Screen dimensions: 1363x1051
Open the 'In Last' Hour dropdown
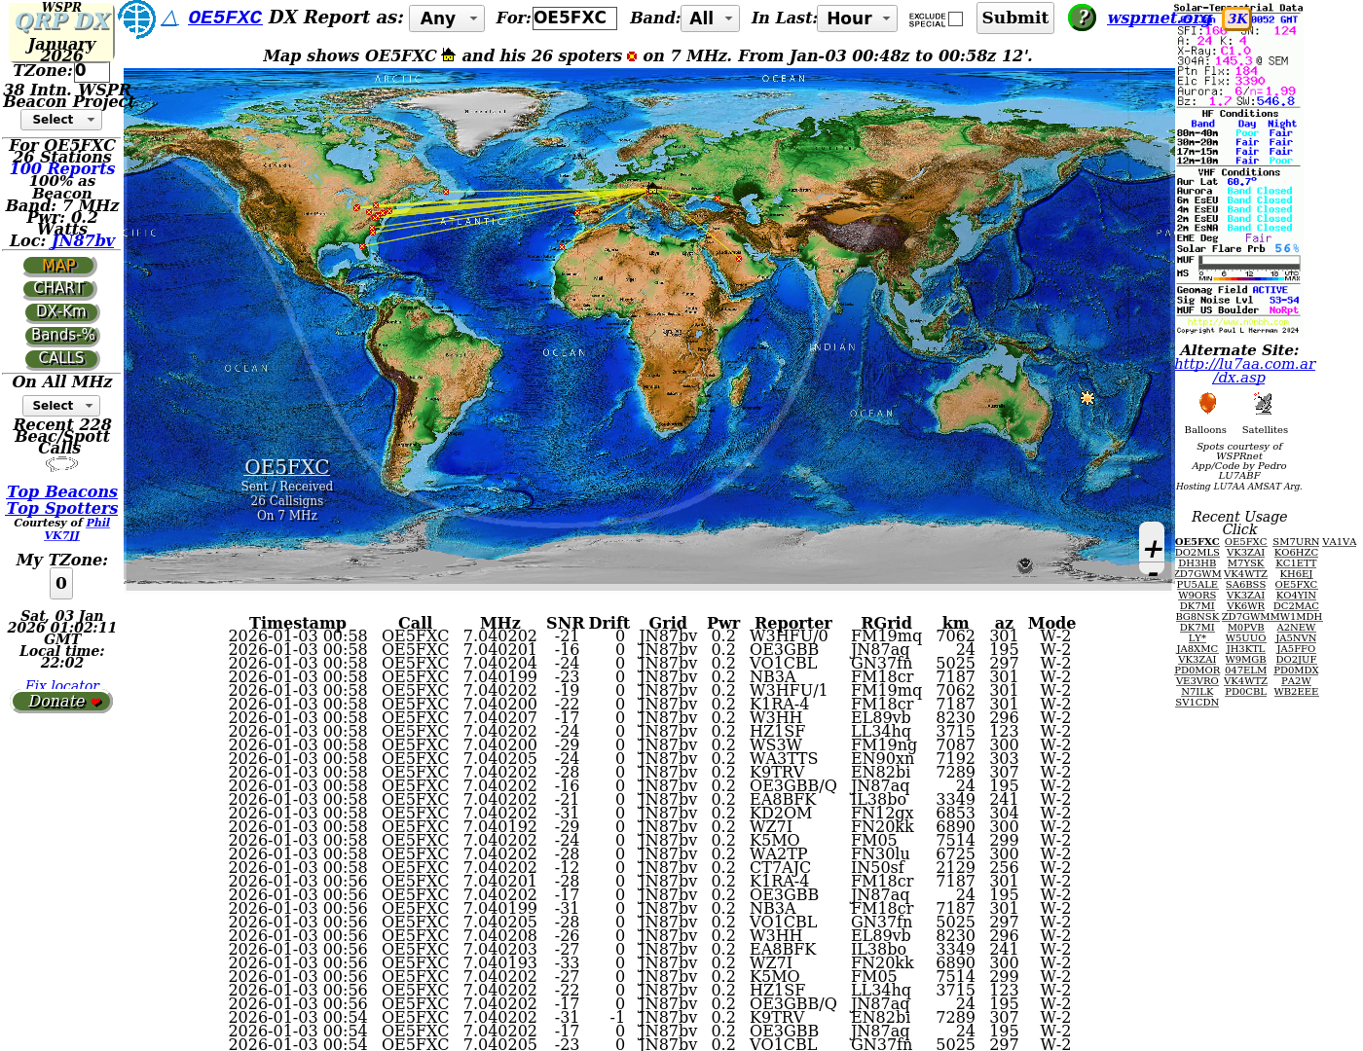(858, 18)
